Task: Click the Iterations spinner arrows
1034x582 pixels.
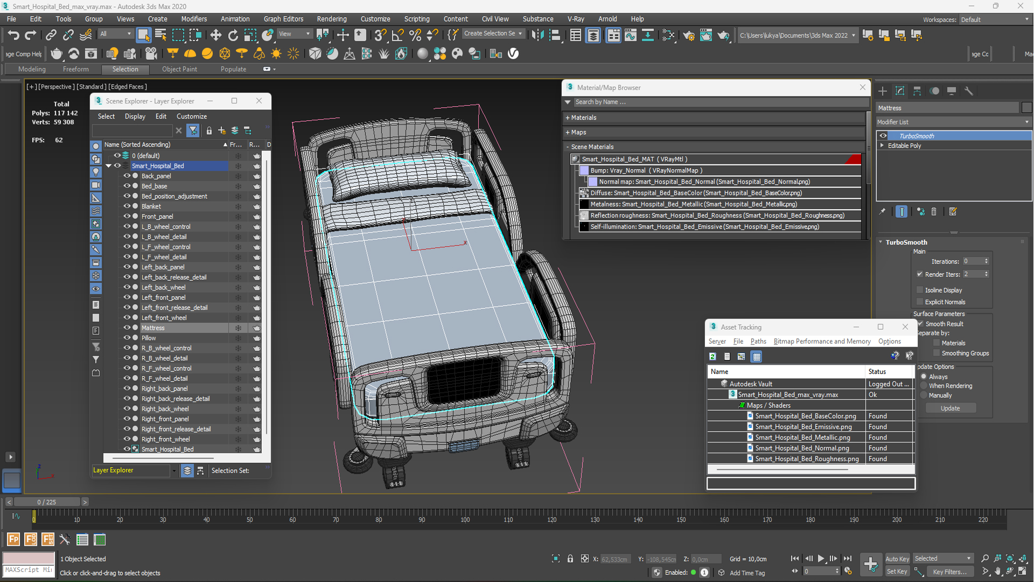Action: pyautogui.click(x=987, y=261)
